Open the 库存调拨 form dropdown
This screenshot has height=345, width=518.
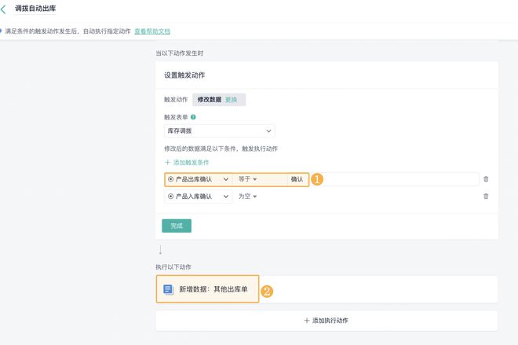coord(219,131)
